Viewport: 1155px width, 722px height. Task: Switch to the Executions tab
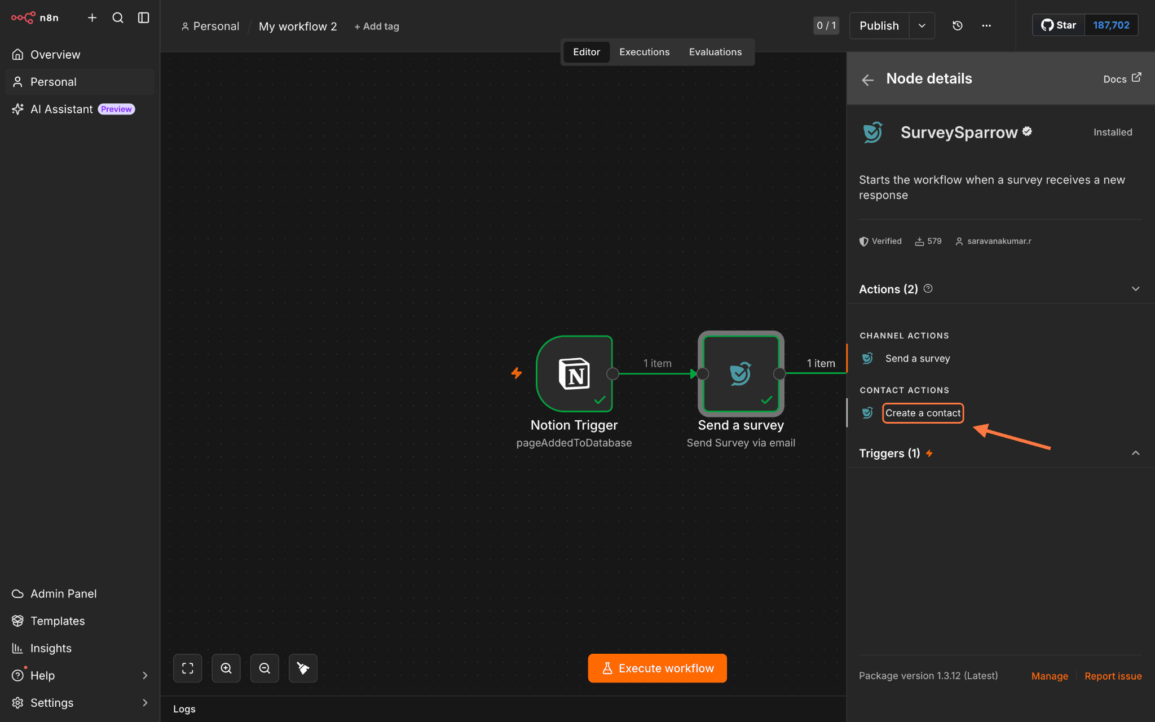coord(645,52)
